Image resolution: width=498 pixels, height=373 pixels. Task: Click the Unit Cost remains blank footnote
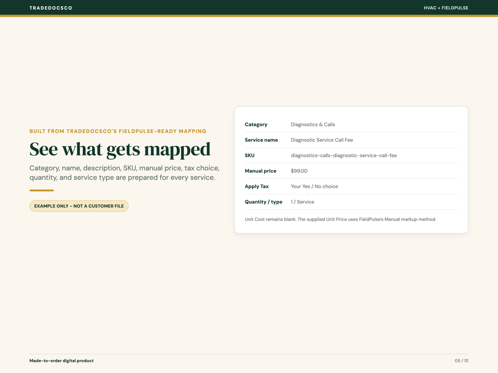click(340, 220)
